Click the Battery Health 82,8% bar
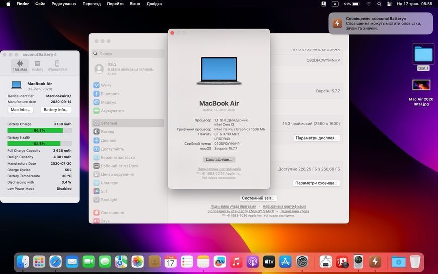The image size is (438, 274). click(x=39, y=144)
